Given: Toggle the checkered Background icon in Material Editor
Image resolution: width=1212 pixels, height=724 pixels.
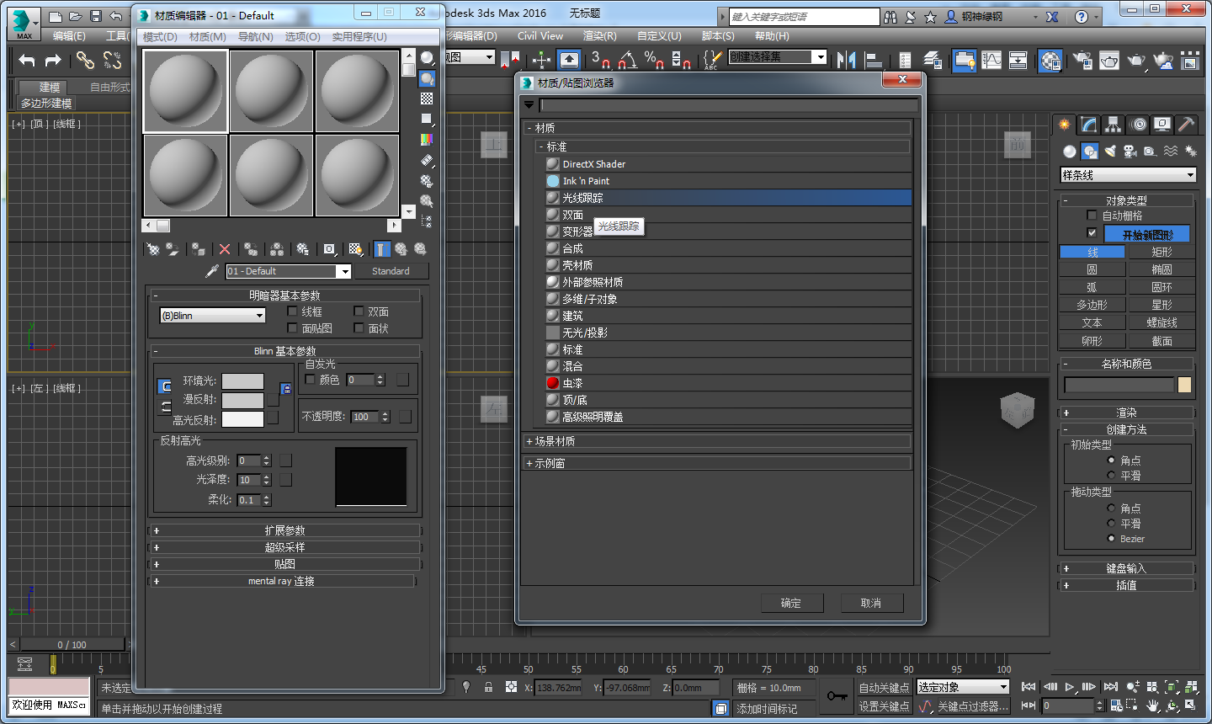Looking at the screenshot, I should tap(427, 98).
